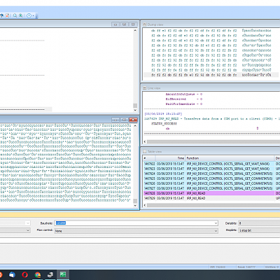Open the blue shield taskbar icon
The width and height of the screenshot is (280, 280).
pyautogui.click(x=12, y=274)
